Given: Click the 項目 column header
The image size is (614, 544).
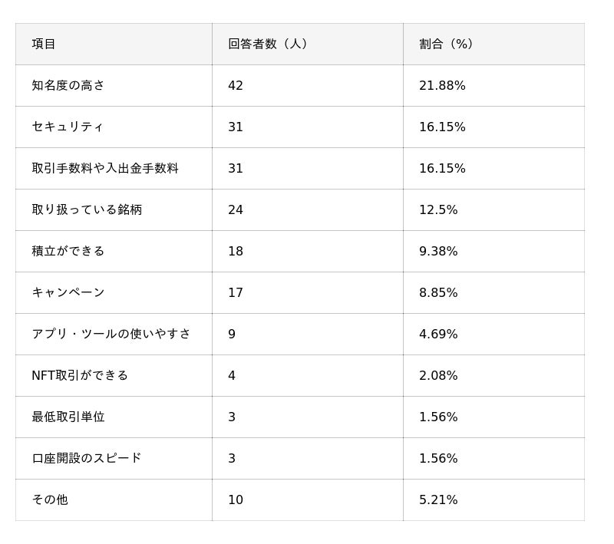Looking at the screenshot, I should 44,44.
